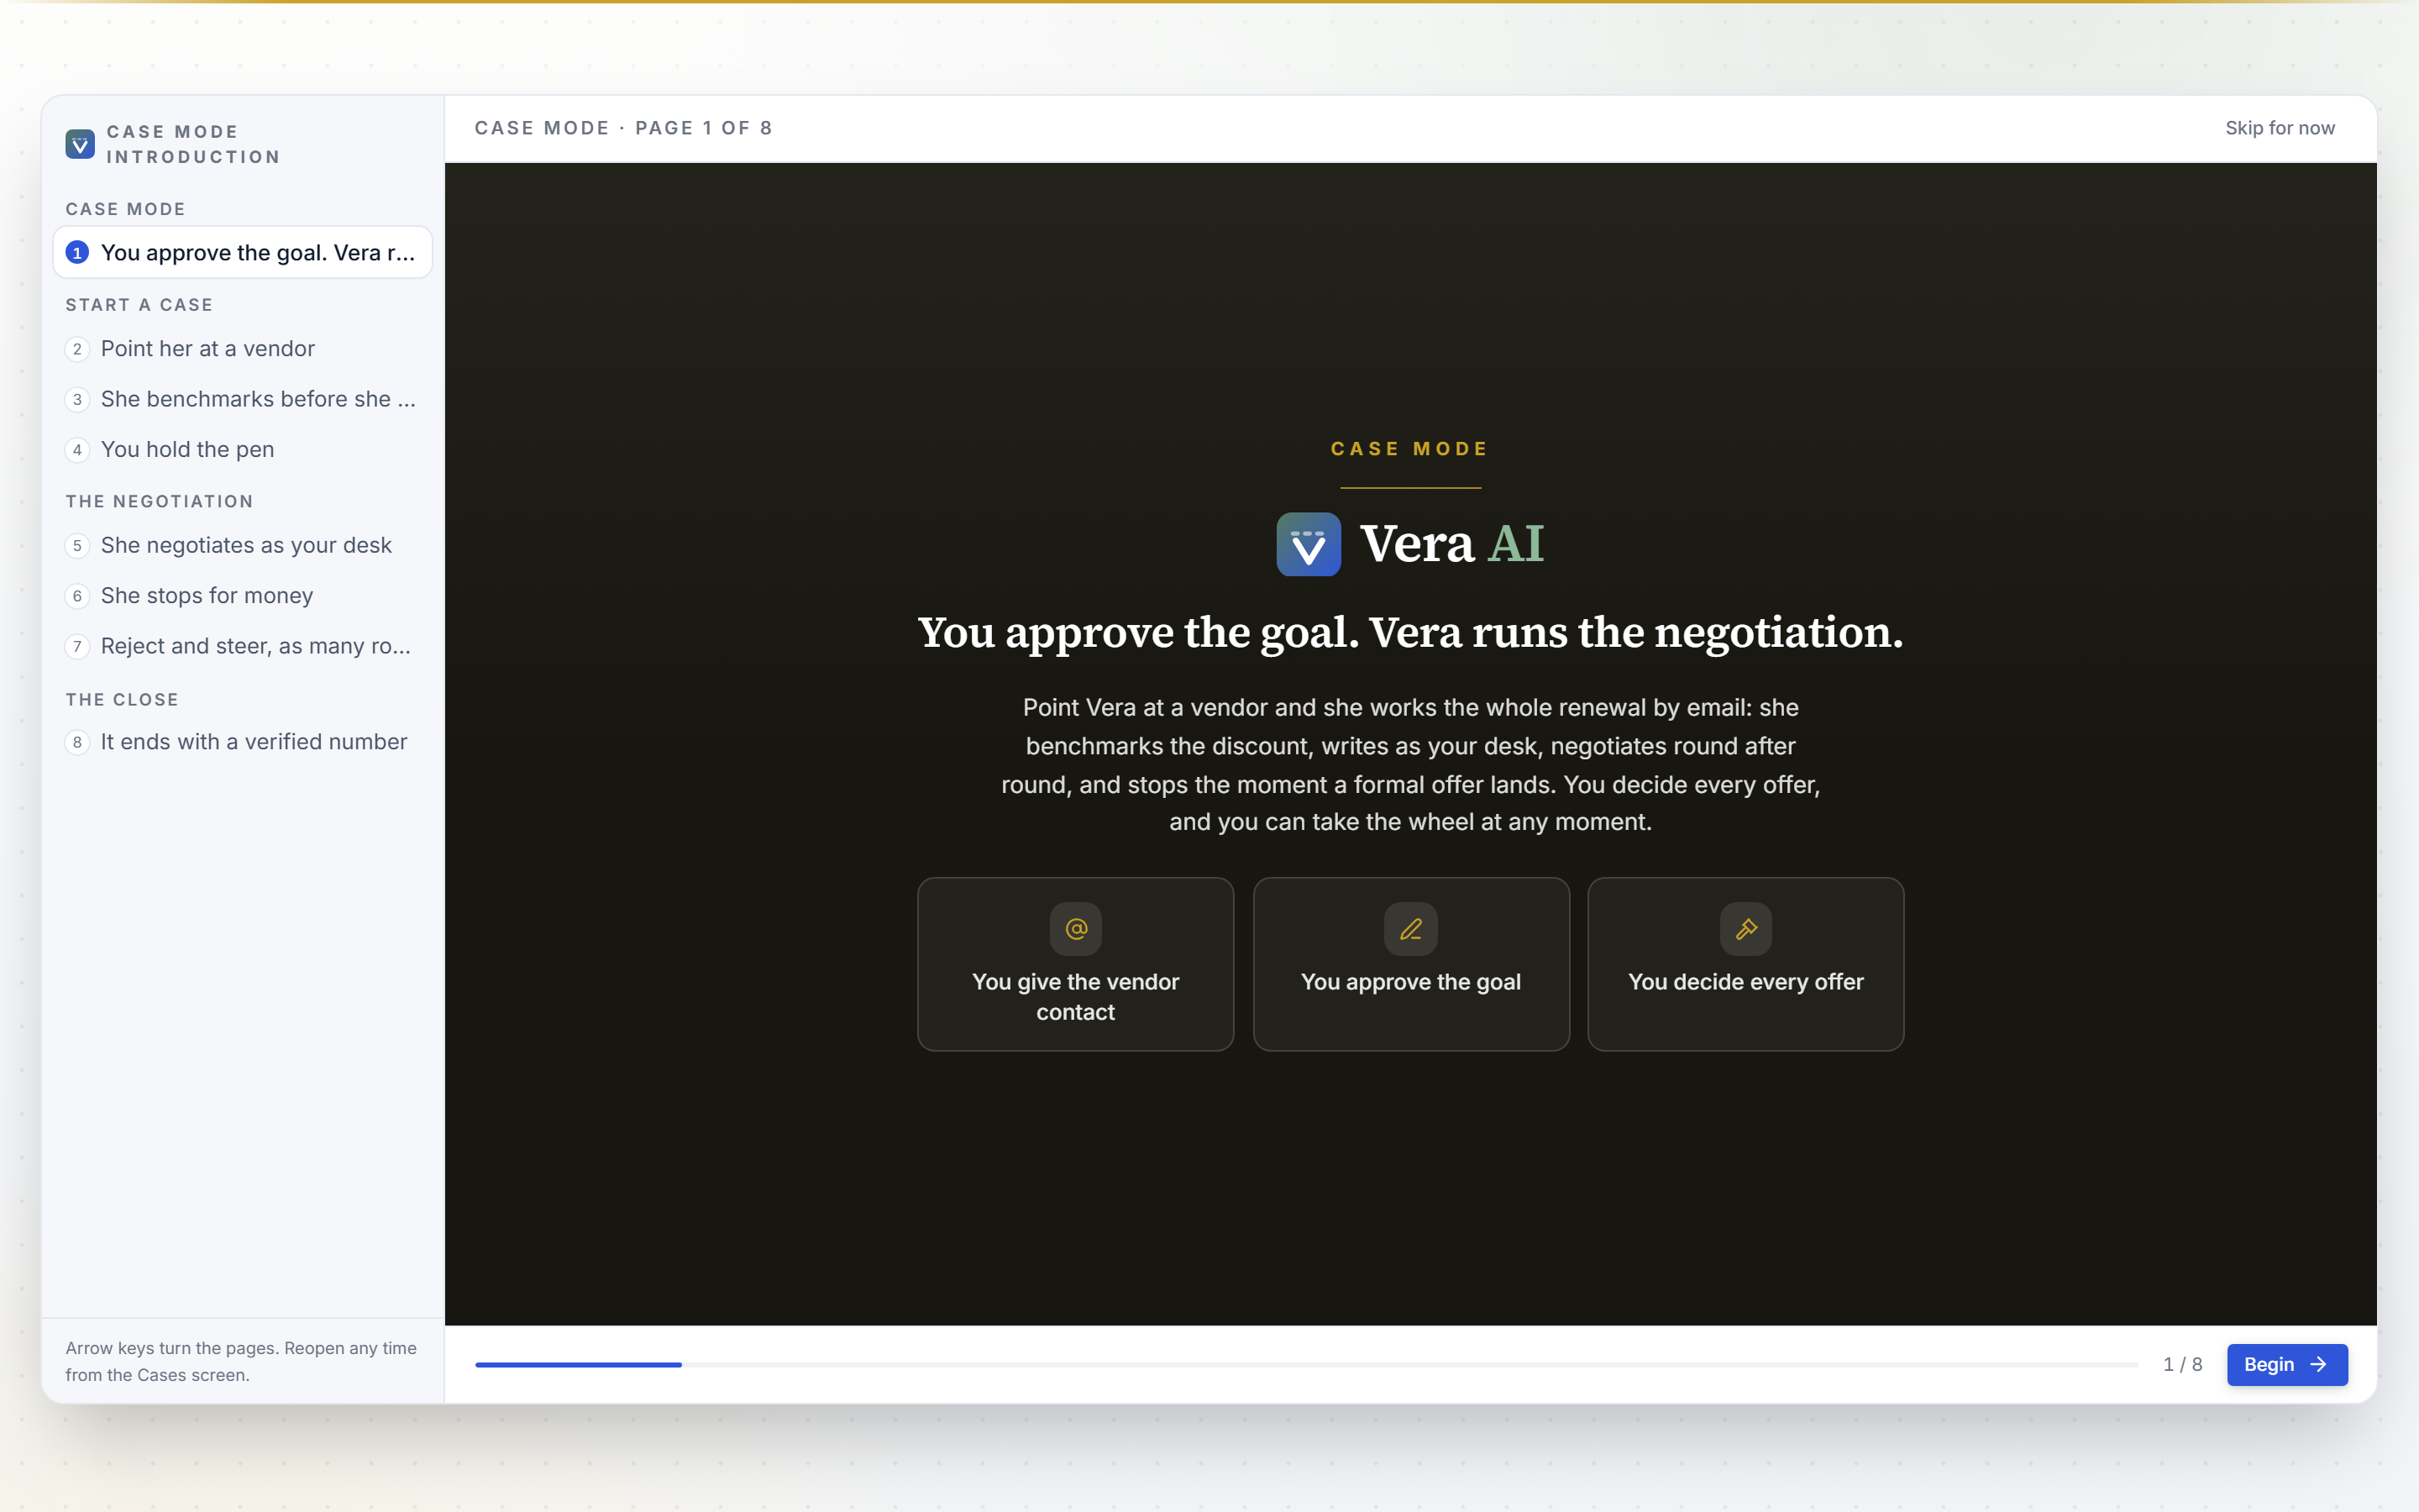Click the Begin button
Screen dimensions: 2419x1512
2287,1364
